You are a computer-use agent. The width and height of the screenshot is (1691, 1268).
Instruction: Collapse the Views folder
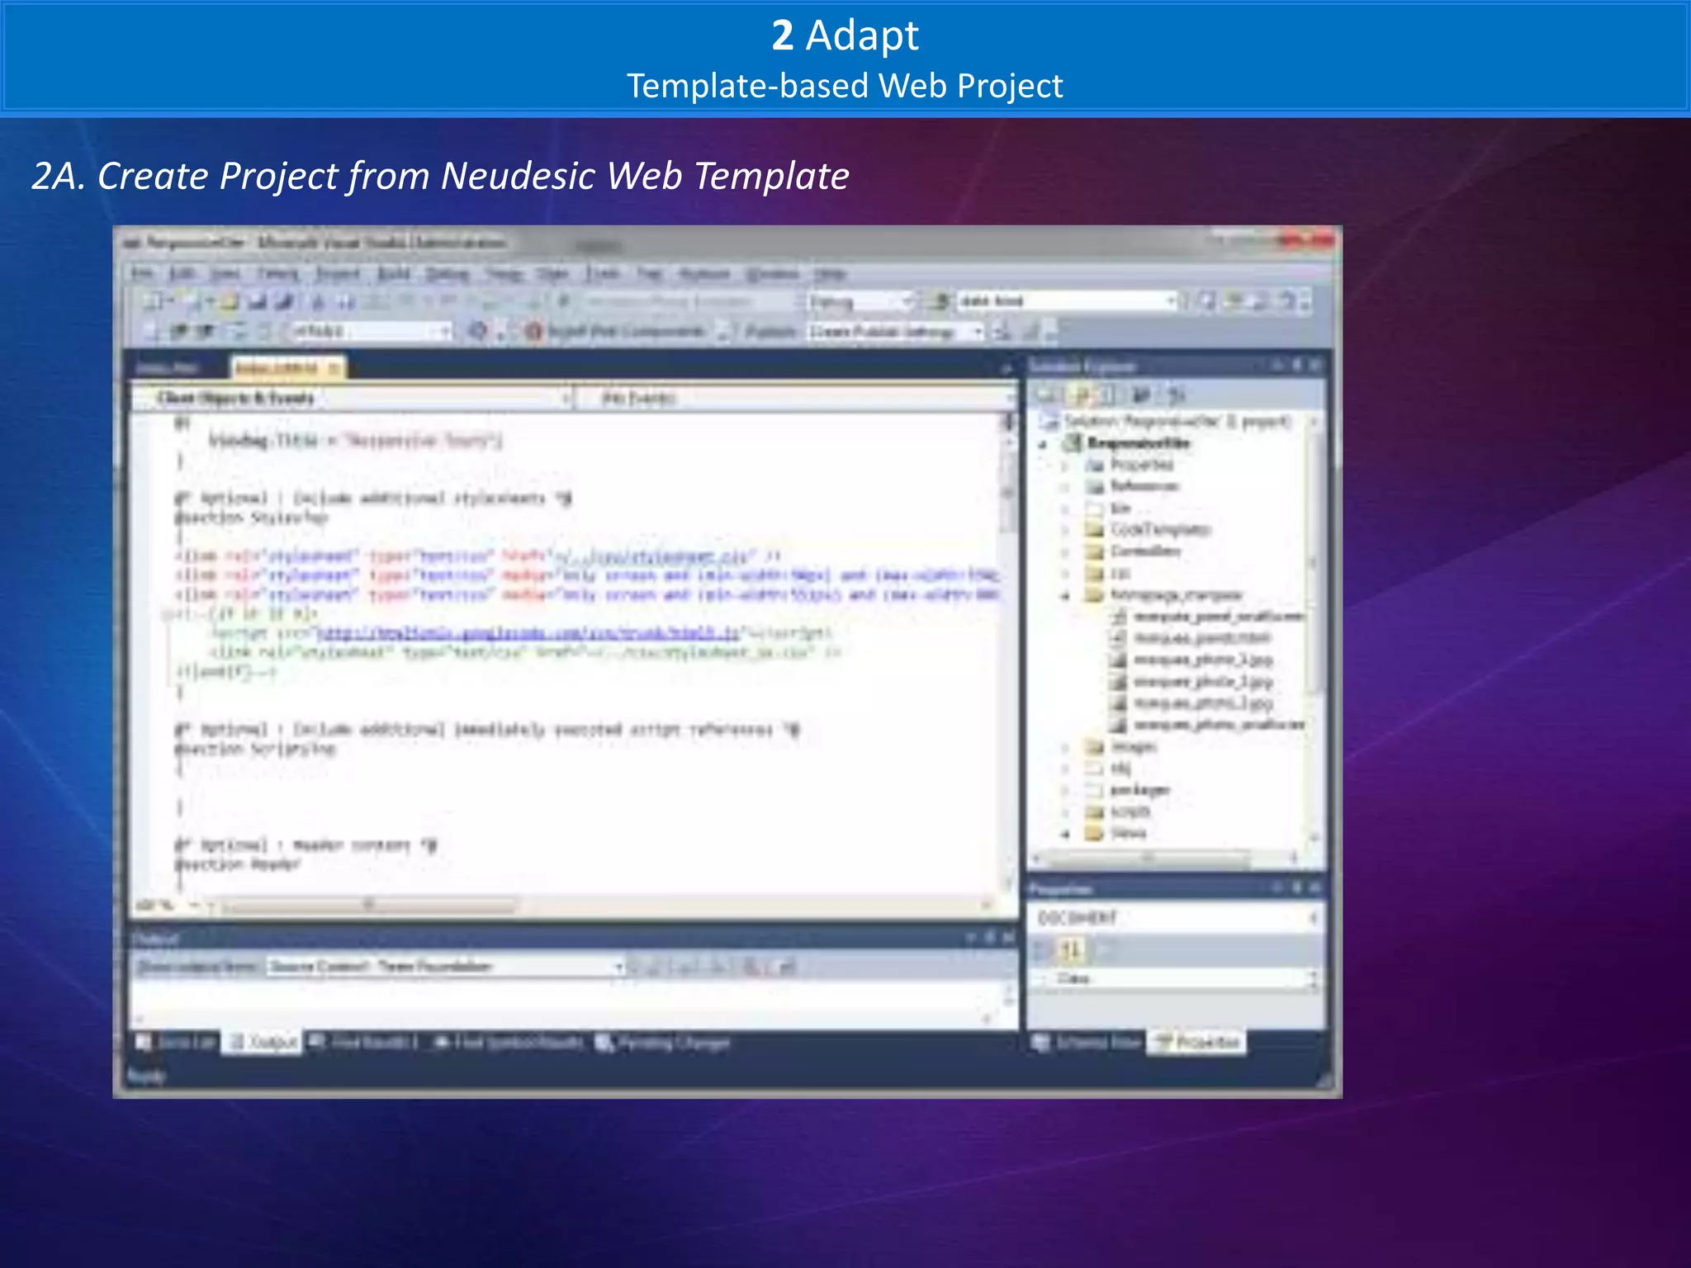pyautogui.click(x=1066, y=834)
